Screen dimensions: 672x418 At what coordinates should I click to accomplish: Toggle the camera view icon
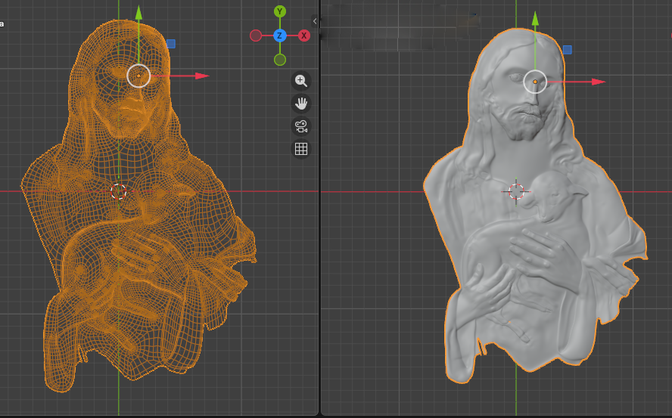(300, 126)
